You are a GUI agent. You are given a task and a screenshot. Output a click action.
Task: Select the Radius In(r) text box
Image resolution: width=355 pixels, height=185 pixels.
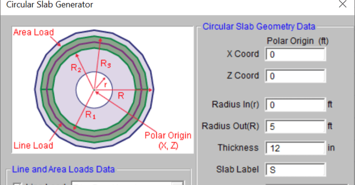pos(295,105)
